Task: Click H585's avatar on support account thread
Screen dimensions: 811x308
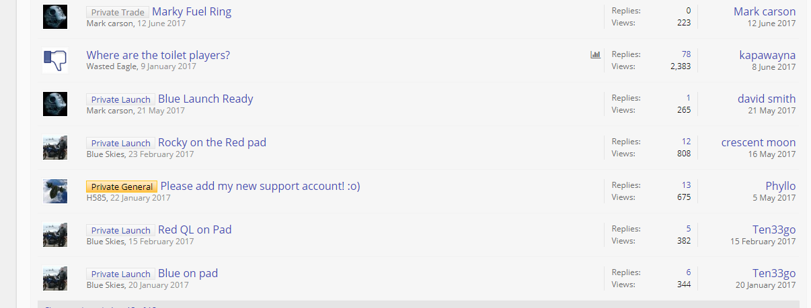Action: tap(55, 191)
